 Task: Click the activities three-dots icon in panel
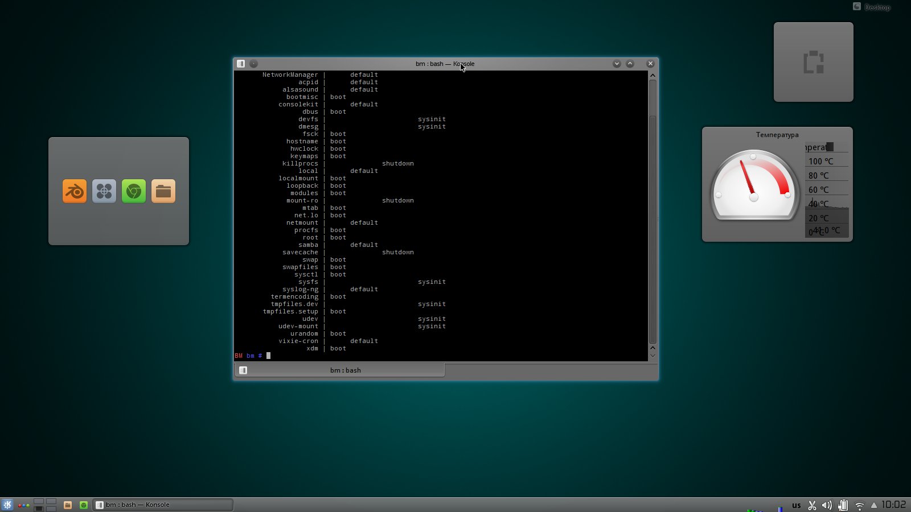[x=23, y=505]
